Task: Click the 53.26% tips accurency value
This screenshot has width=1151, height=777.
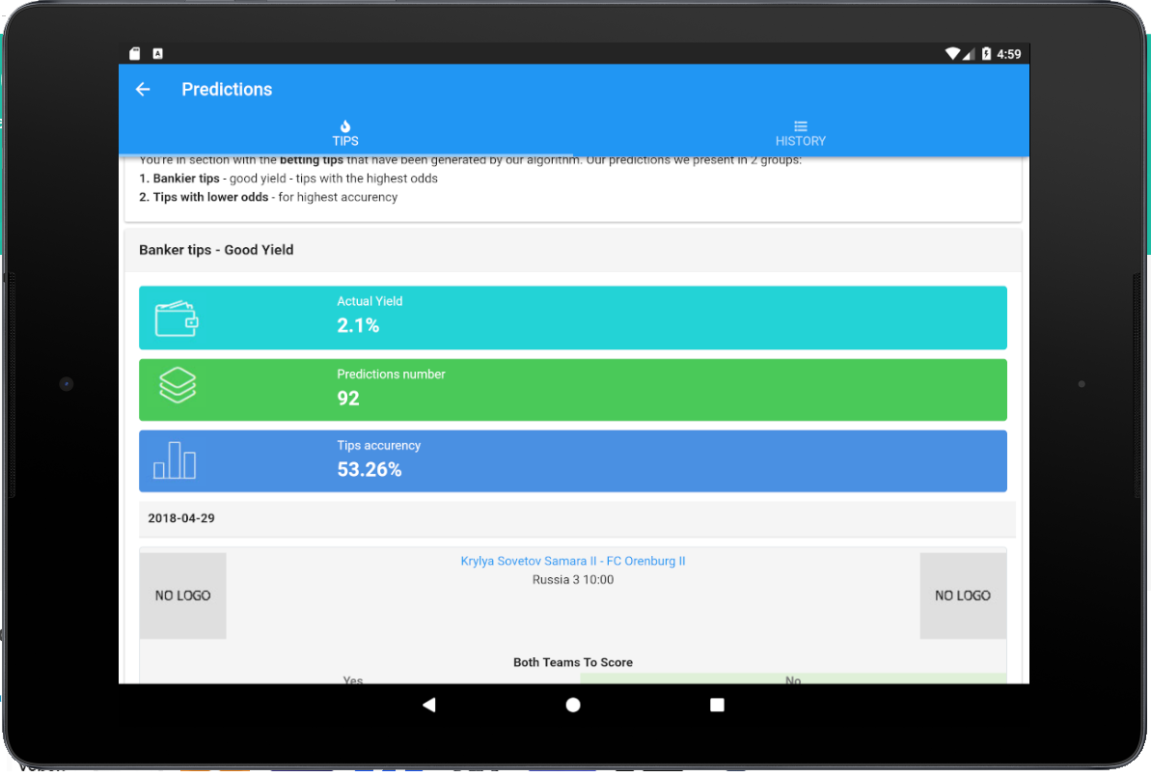Action: point(370,469)
